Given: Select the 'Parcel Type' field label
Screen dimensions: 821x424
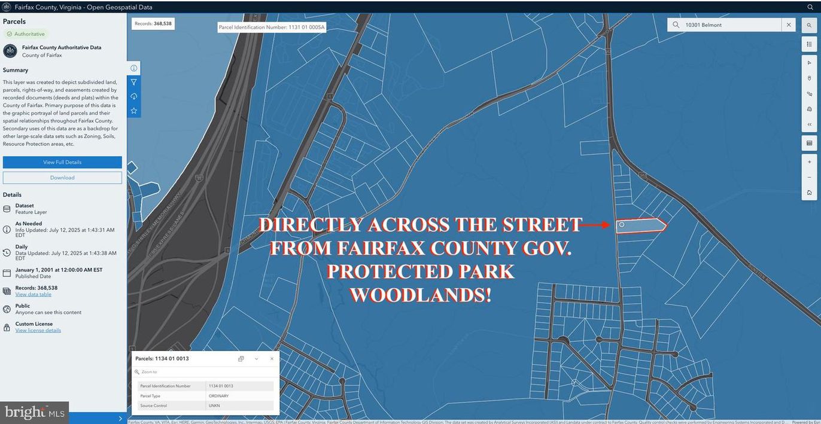Looking at the screenshot, I should (150, 396).
